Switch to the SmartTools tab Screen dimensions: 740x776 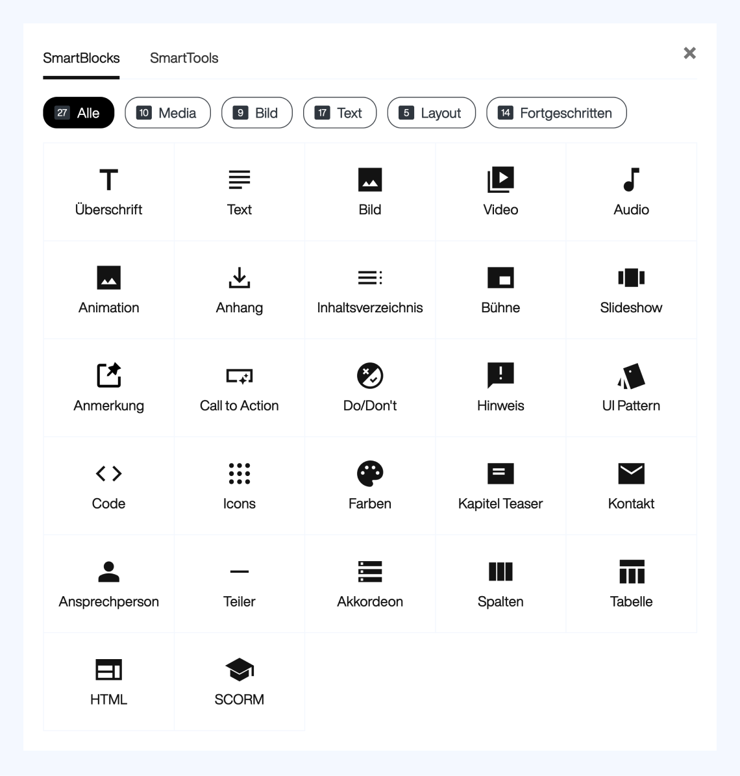point(184,58)
